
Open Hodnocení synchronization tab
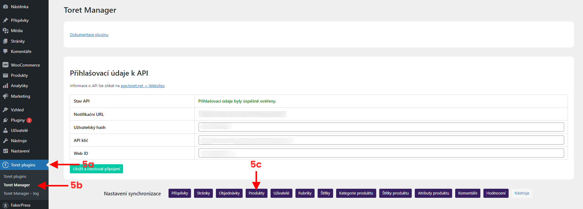[x=496, y=193]
